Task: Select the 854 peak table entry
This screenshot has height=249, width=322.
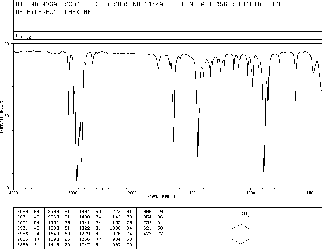Action: pos(153,217)
